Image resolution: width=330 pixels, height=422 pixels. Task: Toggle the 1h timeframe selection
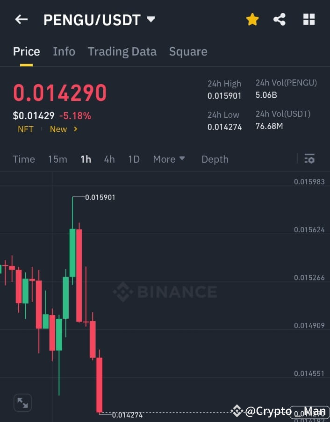[x=86, y=159]
